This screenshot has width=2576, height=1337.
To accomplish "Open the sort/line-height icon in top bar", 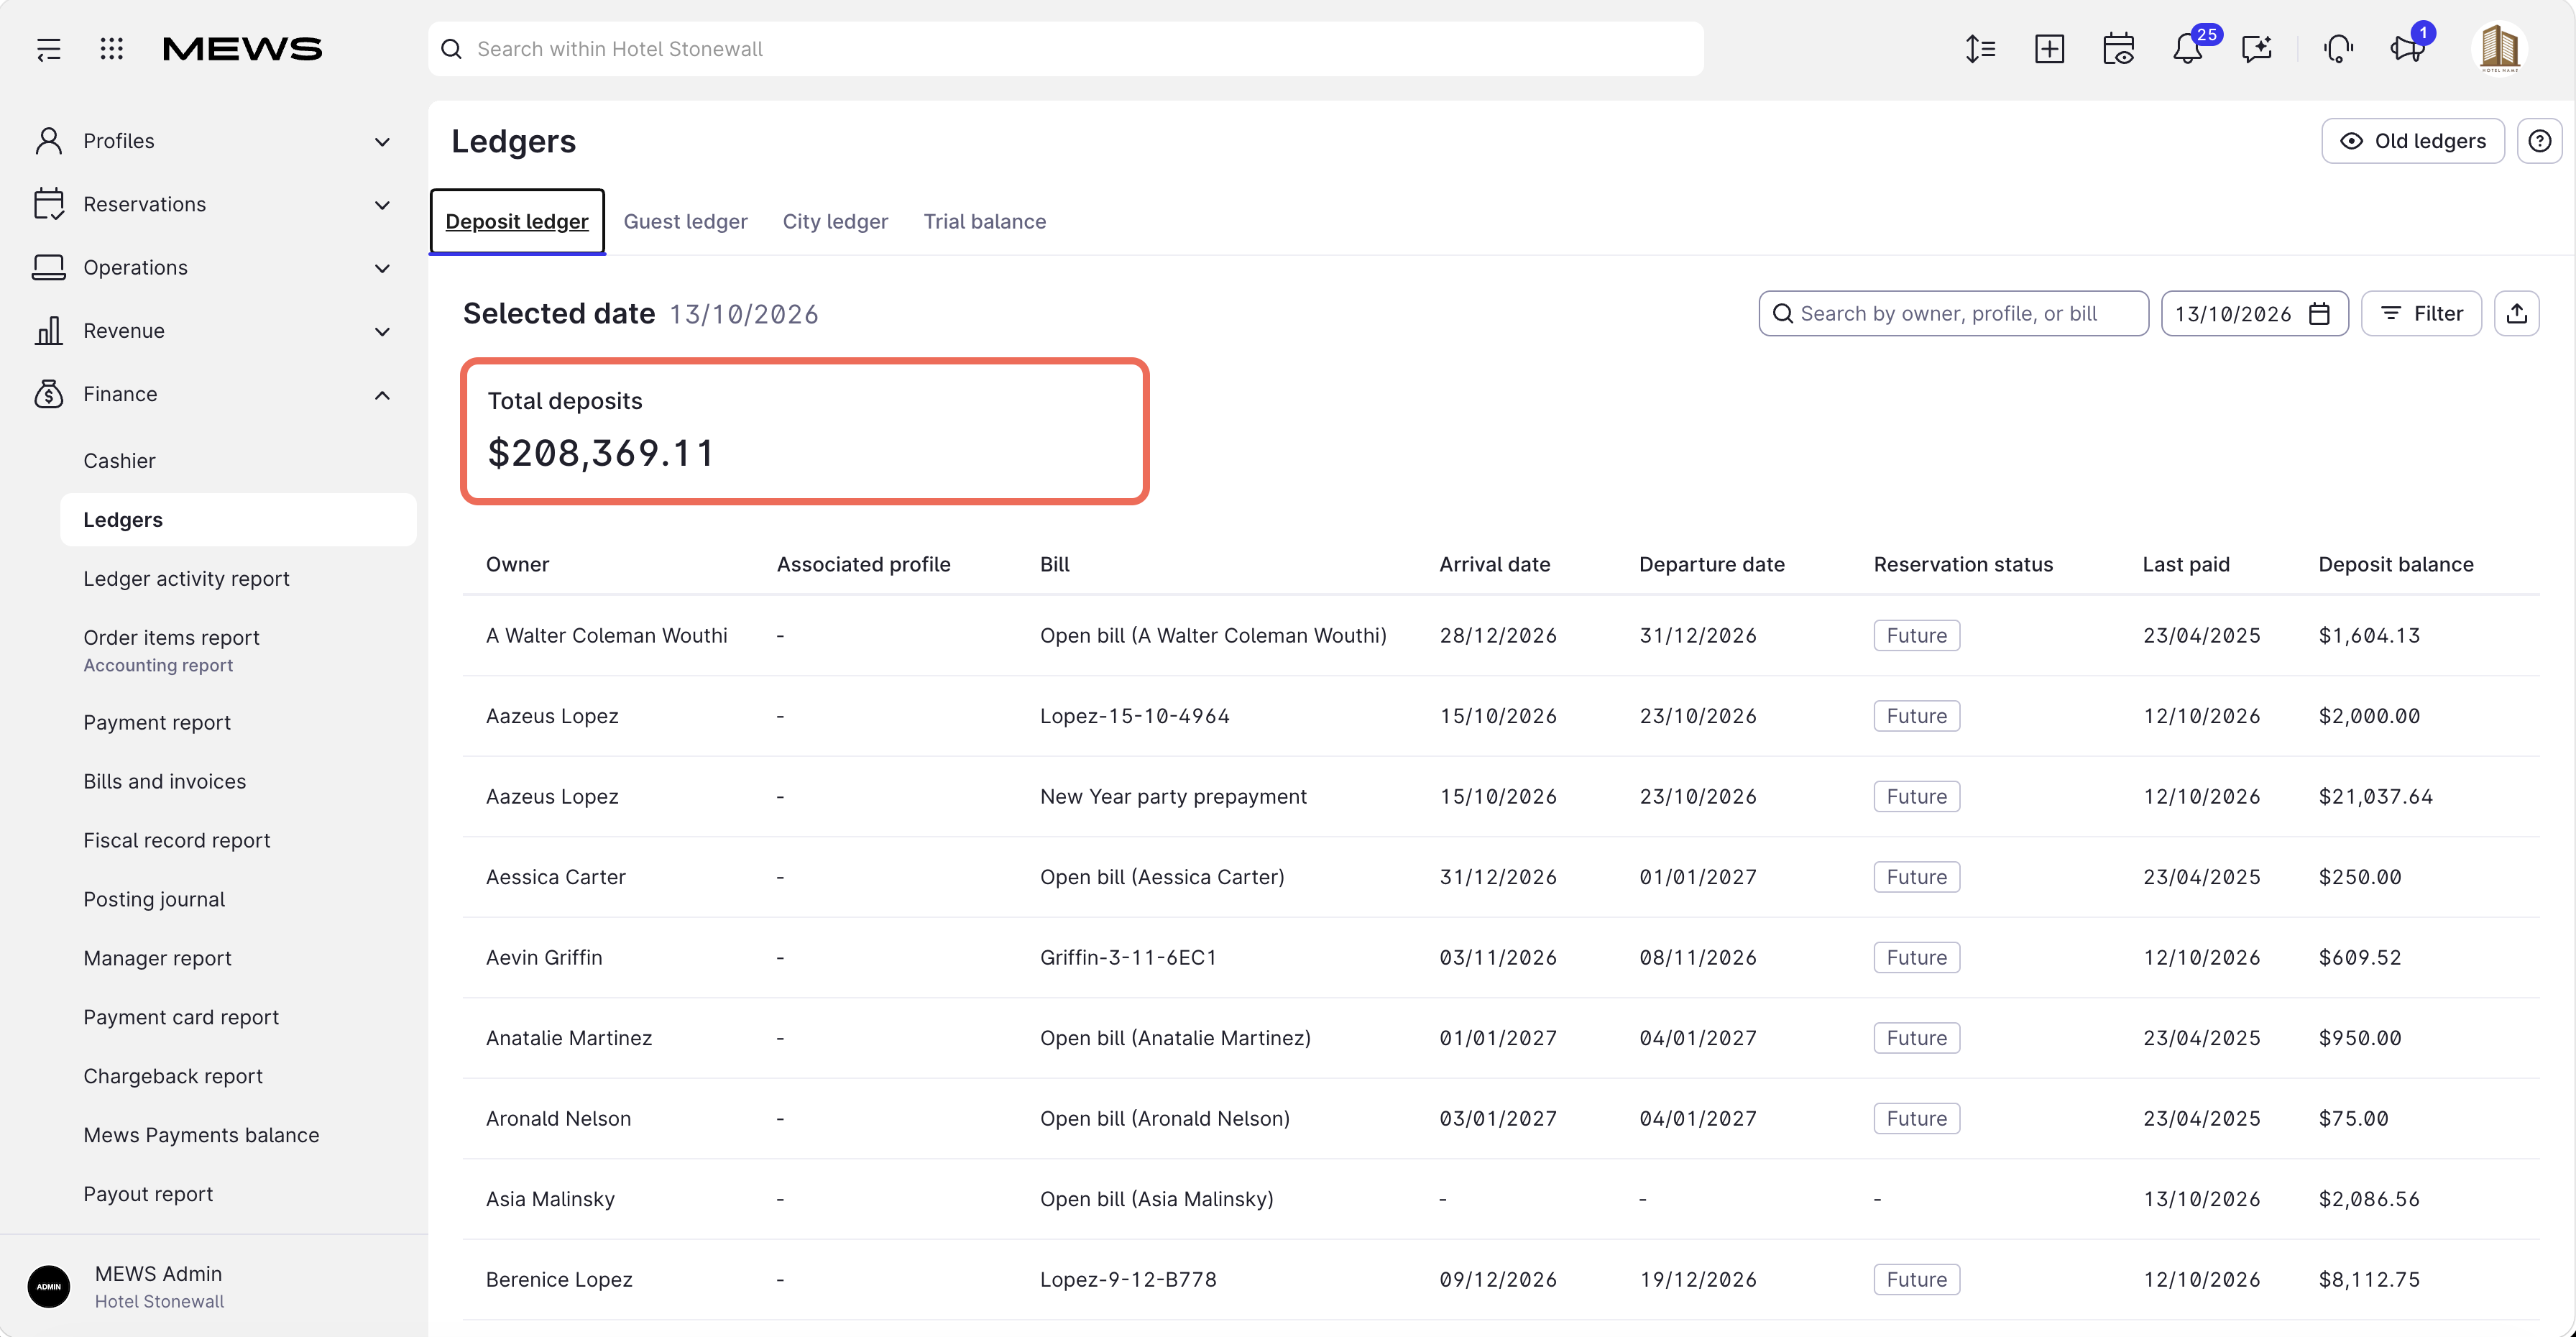I will [1980, 49].
